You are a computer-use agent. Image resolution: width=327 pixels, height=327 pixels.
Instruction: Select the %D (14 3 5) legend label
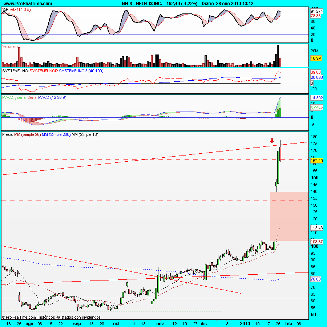(x=20, y=9)
